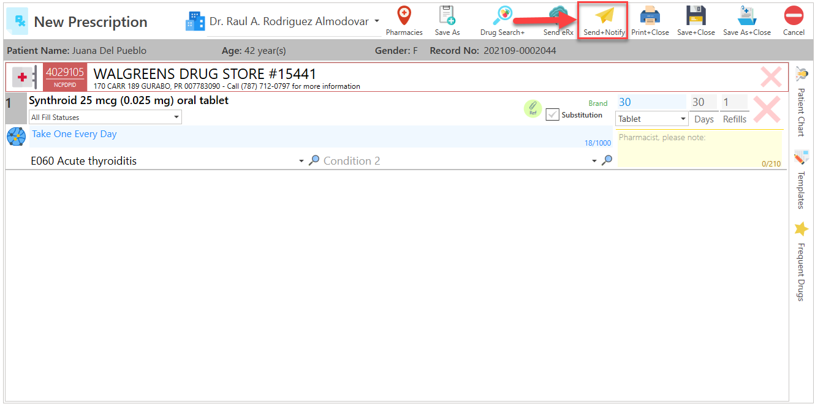Click the Refills field showing 1

pyautogui.click(x=734, y=102)
